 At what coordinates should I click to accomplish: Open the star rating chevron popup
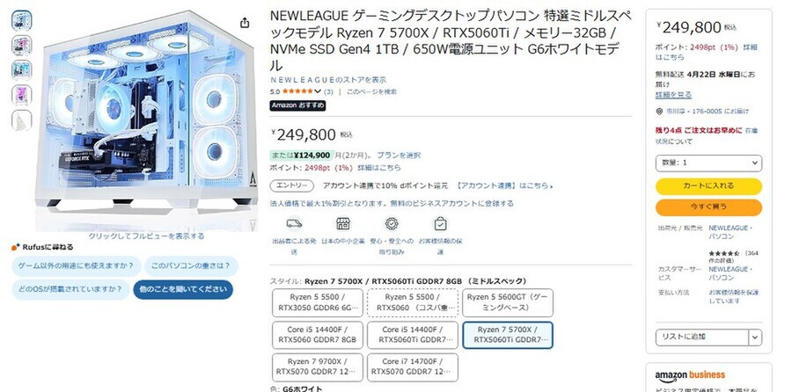(317, 91)
